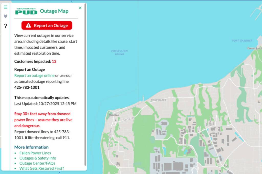Visit the Outage Center/FAQs link
The width and height of the screenshot is (262, 174).
(x=37, y=163)
